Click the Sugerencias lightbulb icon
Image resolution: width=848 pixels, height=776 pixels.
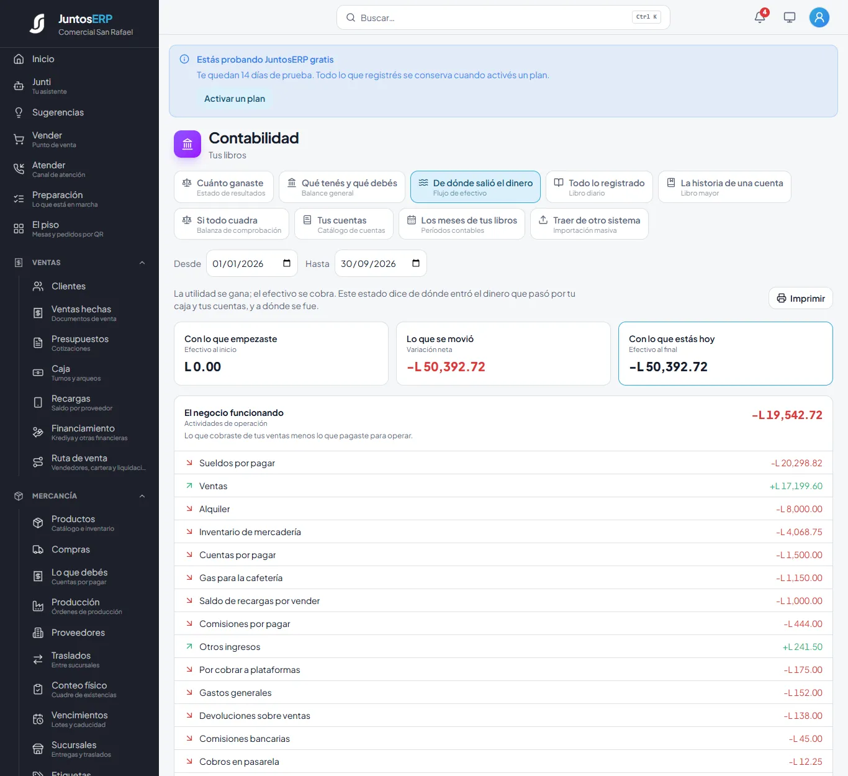[x=19, y=112]
